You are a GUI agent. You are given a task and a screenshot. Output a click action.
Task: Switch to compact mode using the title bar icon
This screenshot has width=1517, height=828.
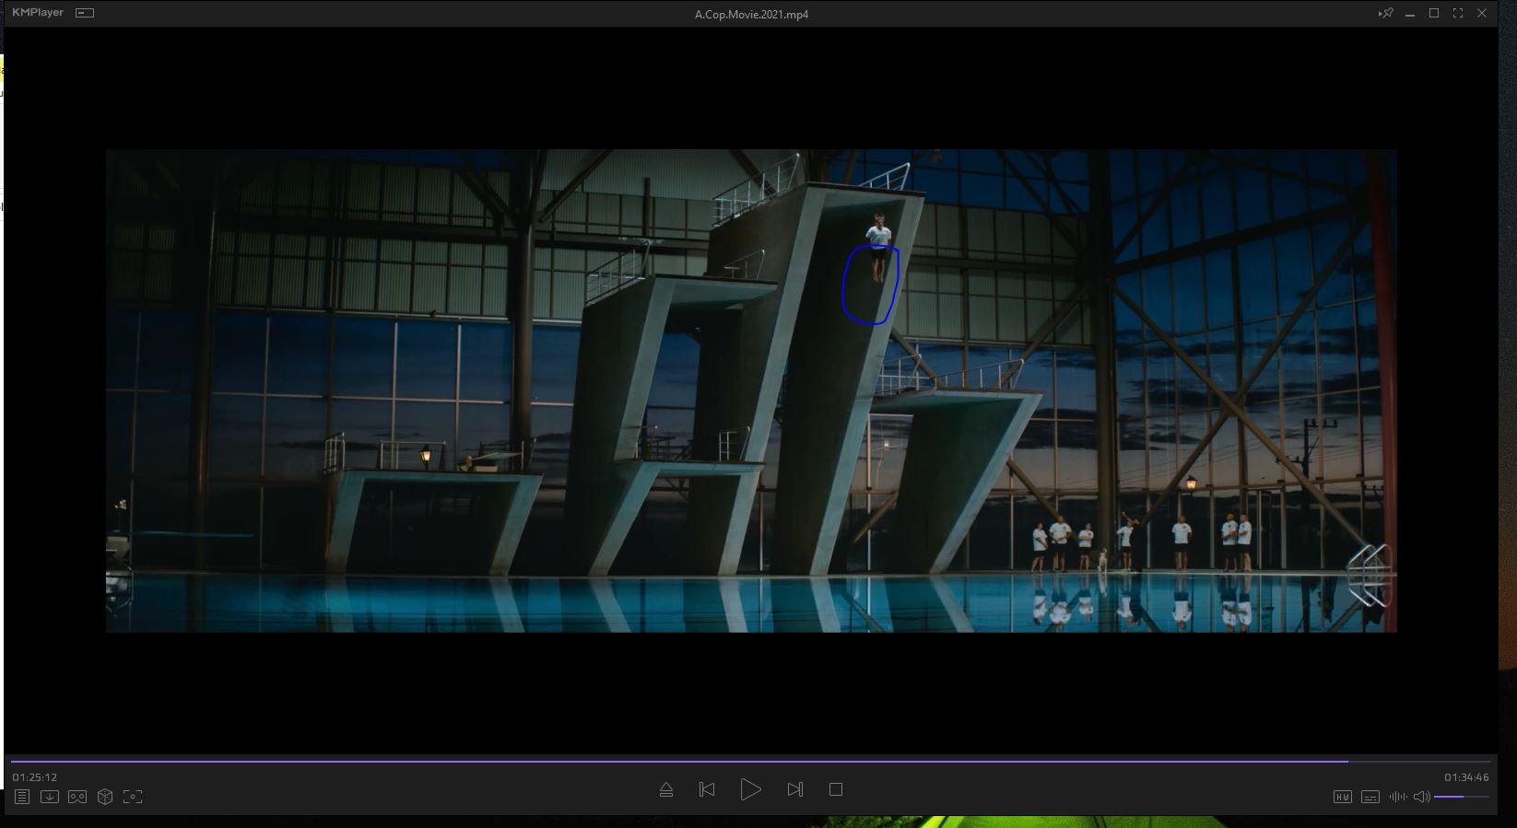click(x=85, y=13)
